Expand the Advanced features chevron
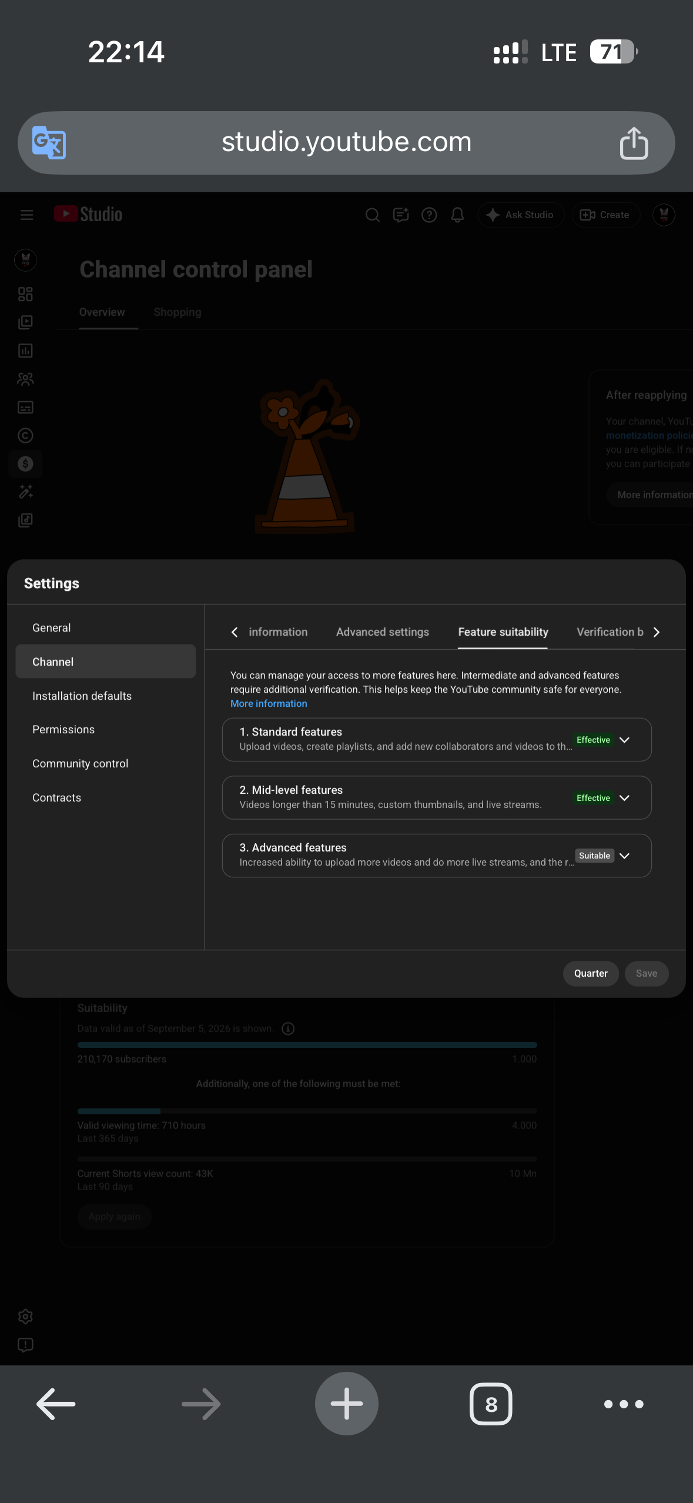Screen dimensions: 693x1503 625,856
